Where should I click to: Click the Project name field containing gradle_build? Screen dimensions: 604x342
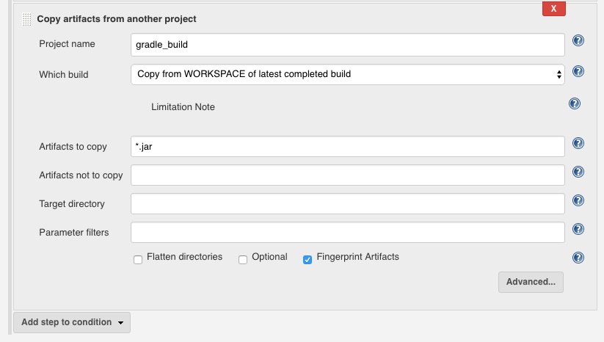point(348,45)
